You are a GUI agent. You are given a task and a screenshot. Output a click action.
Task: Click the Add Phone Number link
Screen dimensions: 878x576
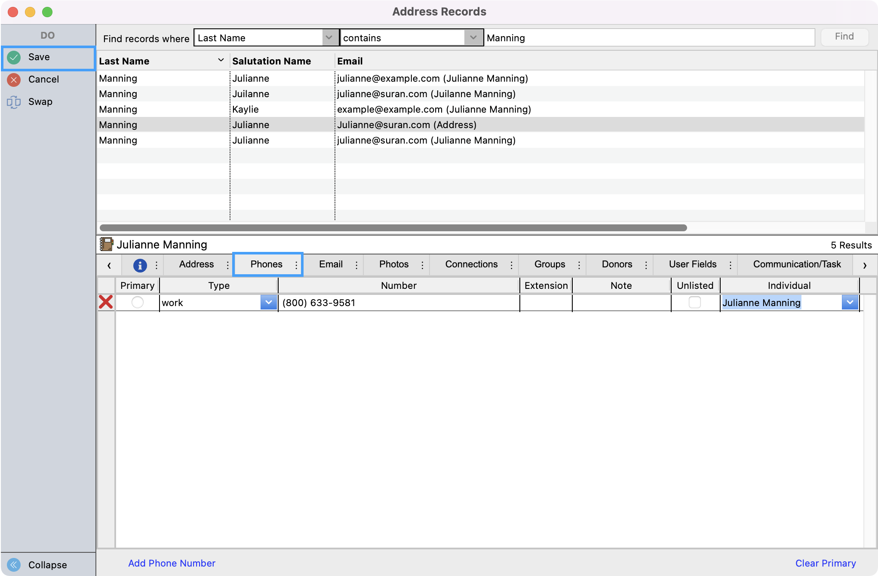pyautogui.click(x=172, y=563)
